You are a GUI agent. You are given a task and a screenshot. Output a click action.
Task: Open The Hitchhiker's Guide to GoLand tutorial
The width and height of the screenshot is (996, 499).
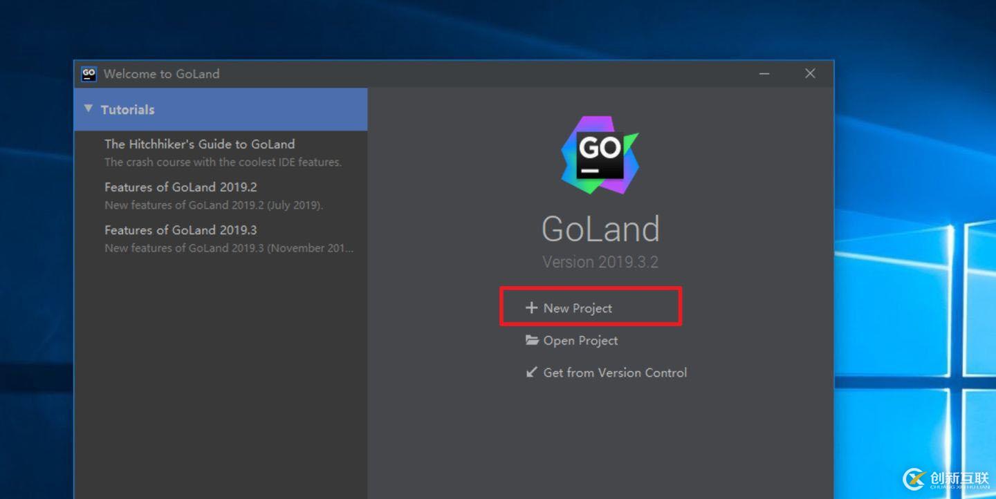(x=199, y=144)
